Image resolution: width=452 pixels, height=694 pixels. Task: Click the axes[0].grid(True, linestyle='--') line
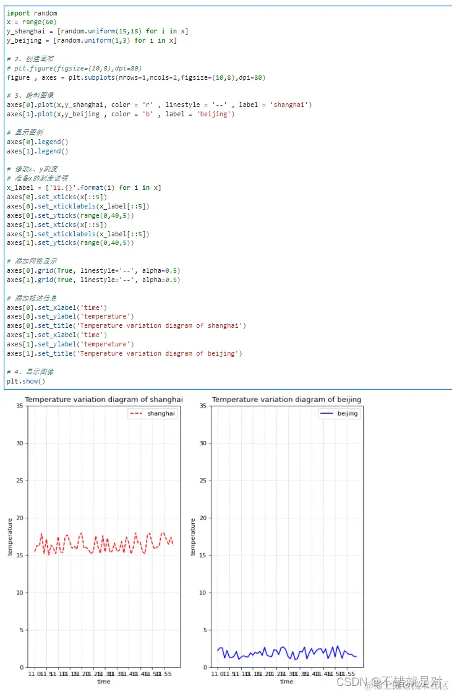pos(94,270)
